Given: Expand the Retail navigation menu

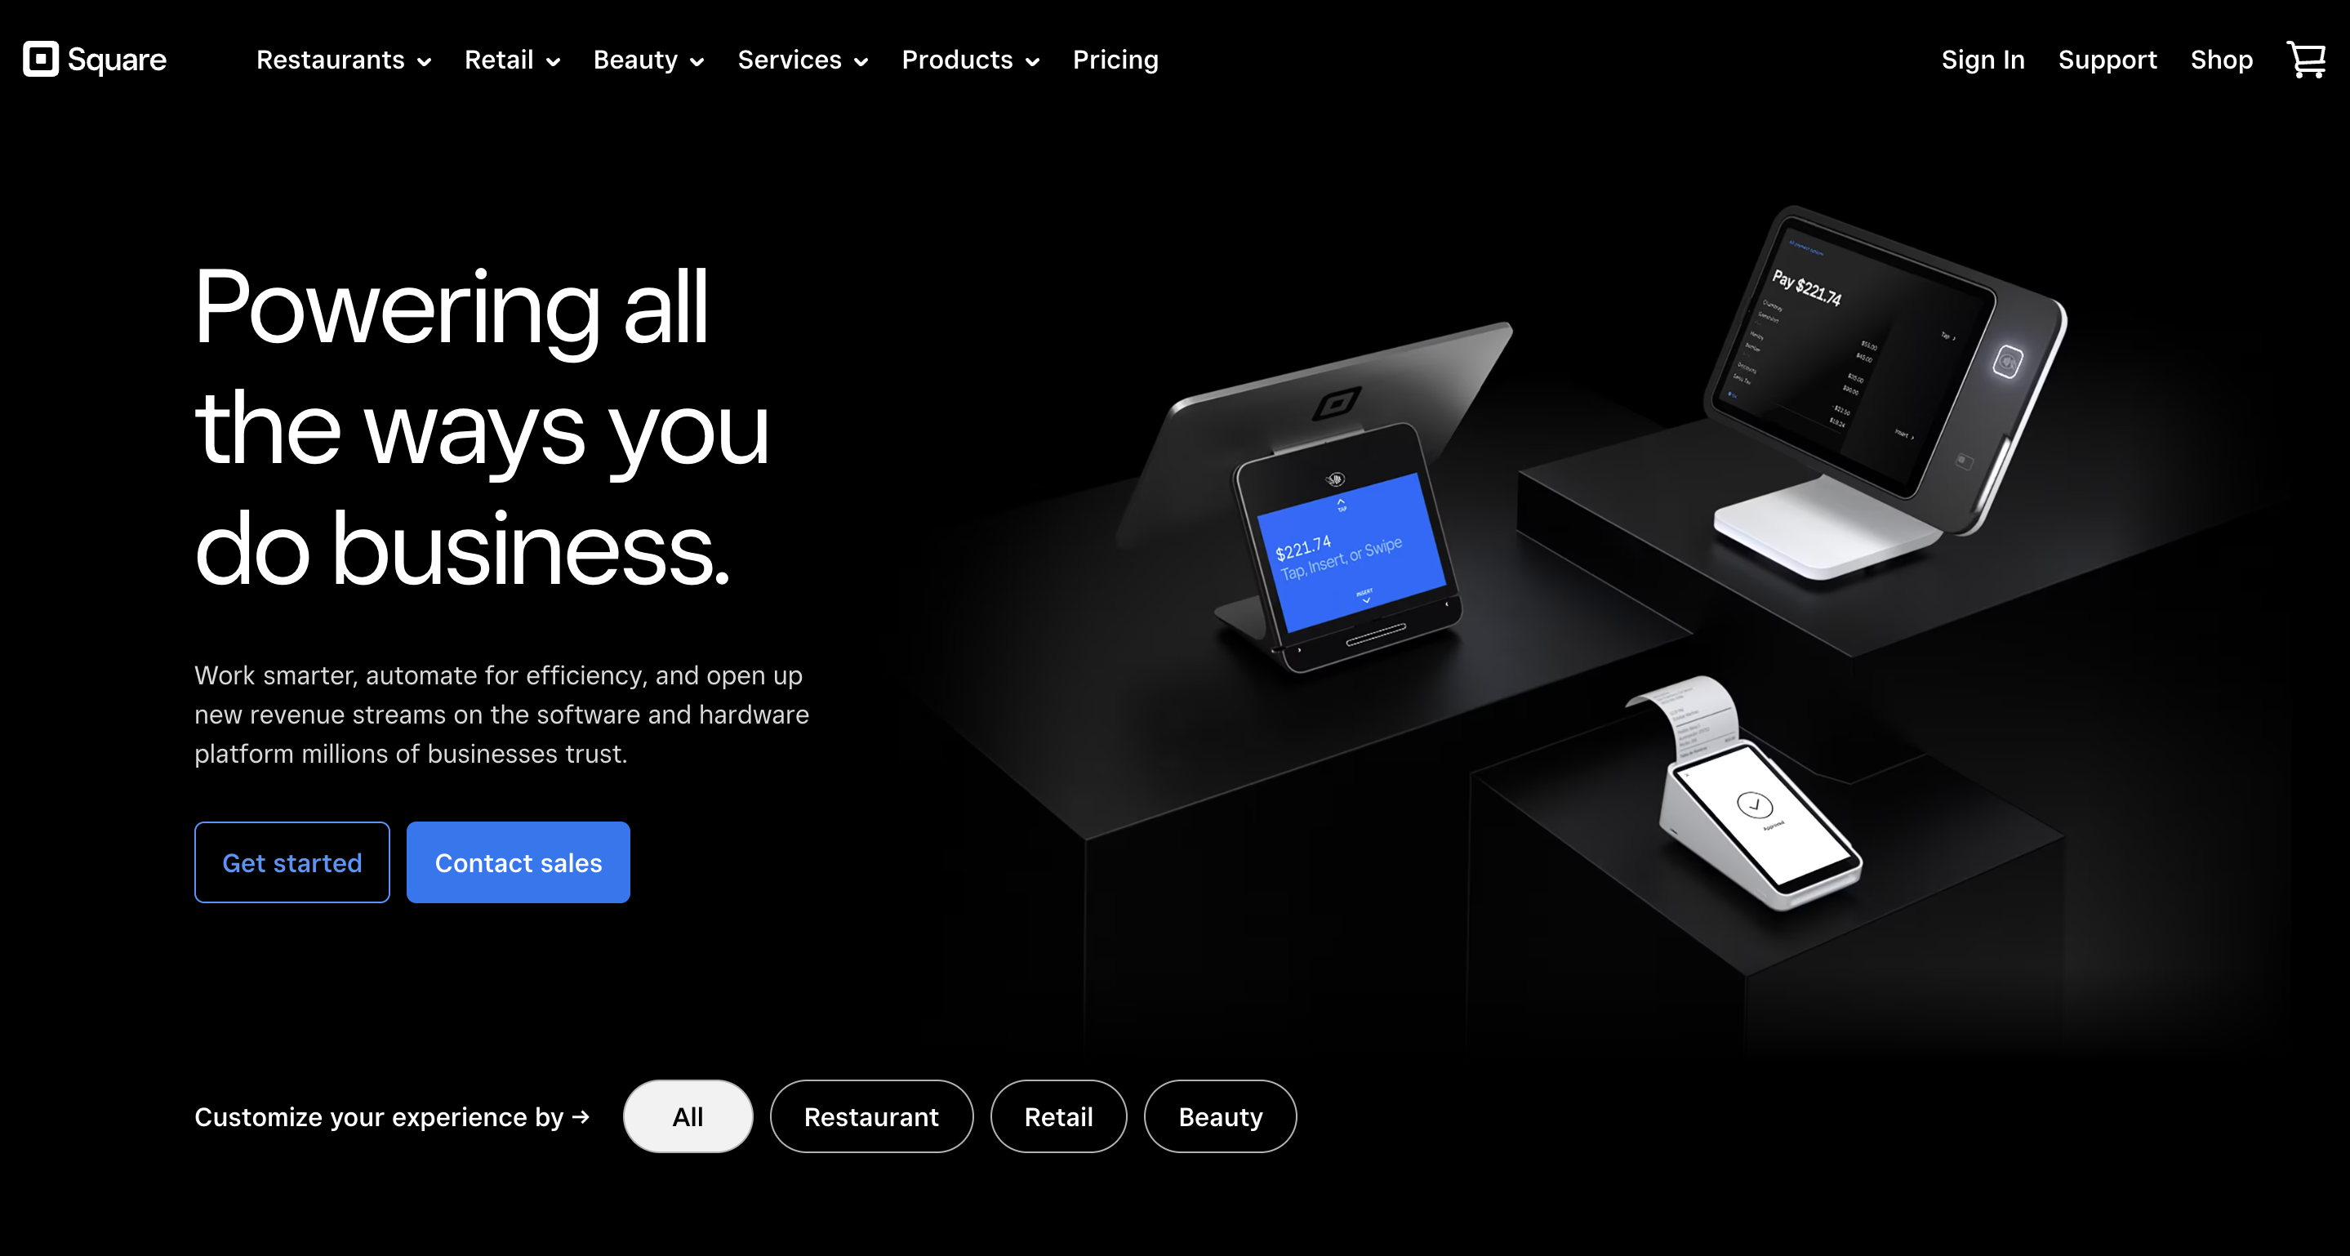Looking at the screenshot, I should click(510, 60).
